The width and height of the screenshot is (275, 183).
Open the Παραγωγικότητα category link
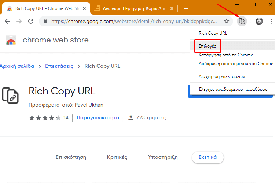pos(98,118)
